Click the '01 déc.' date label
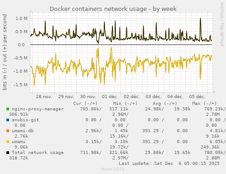The width and height of the screenshot is (226, 174). [x=110, y=97]
